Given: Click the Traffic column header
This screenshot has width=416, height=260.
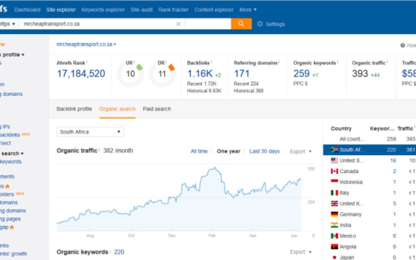Looking at the screenshot, I should tap(405, 128).
